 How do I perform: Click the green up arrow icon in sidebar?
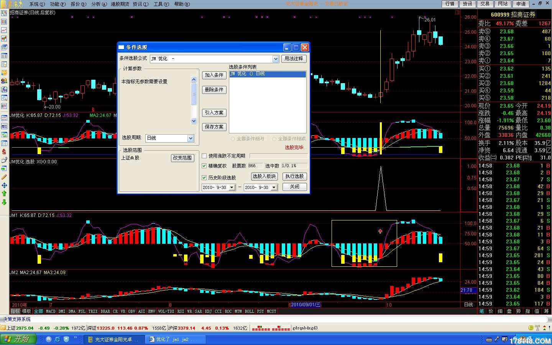pos(4,194)
